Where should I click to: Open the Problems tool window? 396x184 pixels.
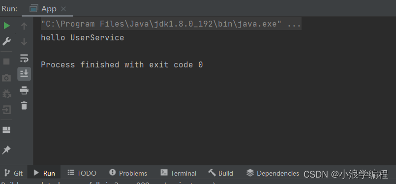(x=128, y=173)
